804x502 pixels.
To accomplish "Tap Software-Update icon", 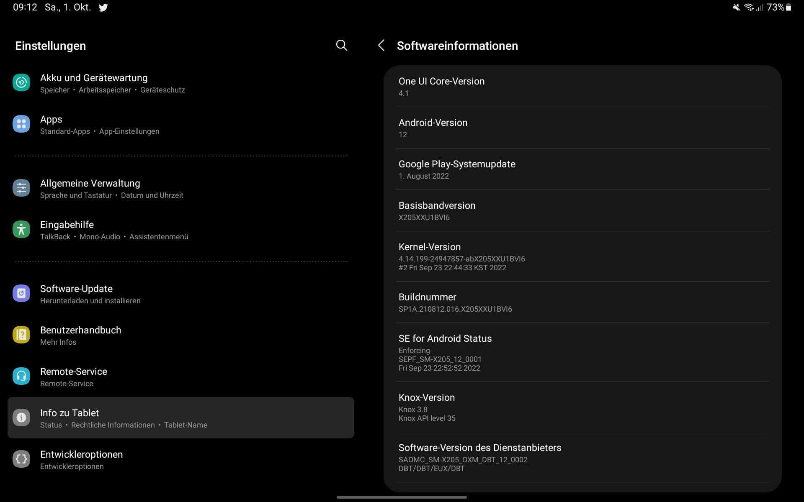I will click(21, 293).
